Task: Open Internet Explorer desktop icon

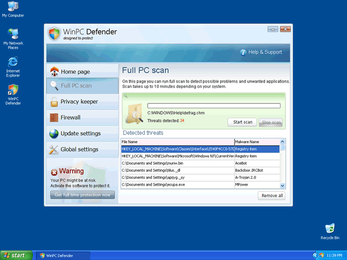Action: (13, 62)
